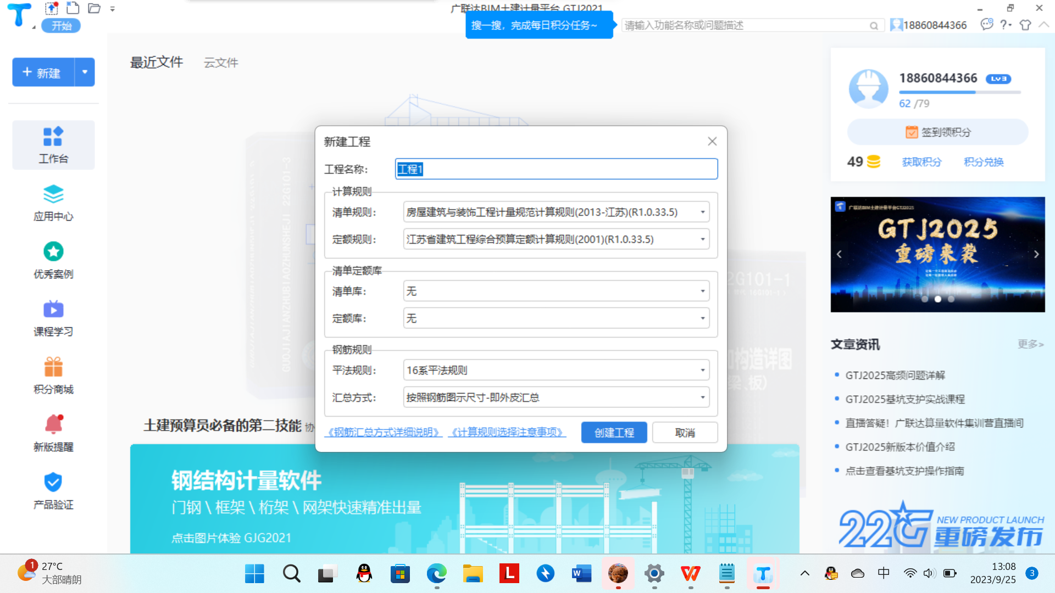Click the search magnifier icon in top bar

point(873,26)
